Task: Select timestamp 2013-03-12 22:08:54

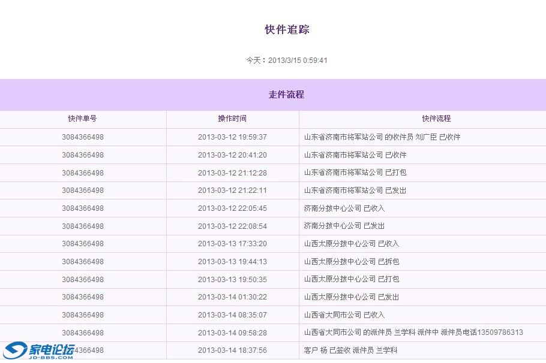Action: pos(232,226)
